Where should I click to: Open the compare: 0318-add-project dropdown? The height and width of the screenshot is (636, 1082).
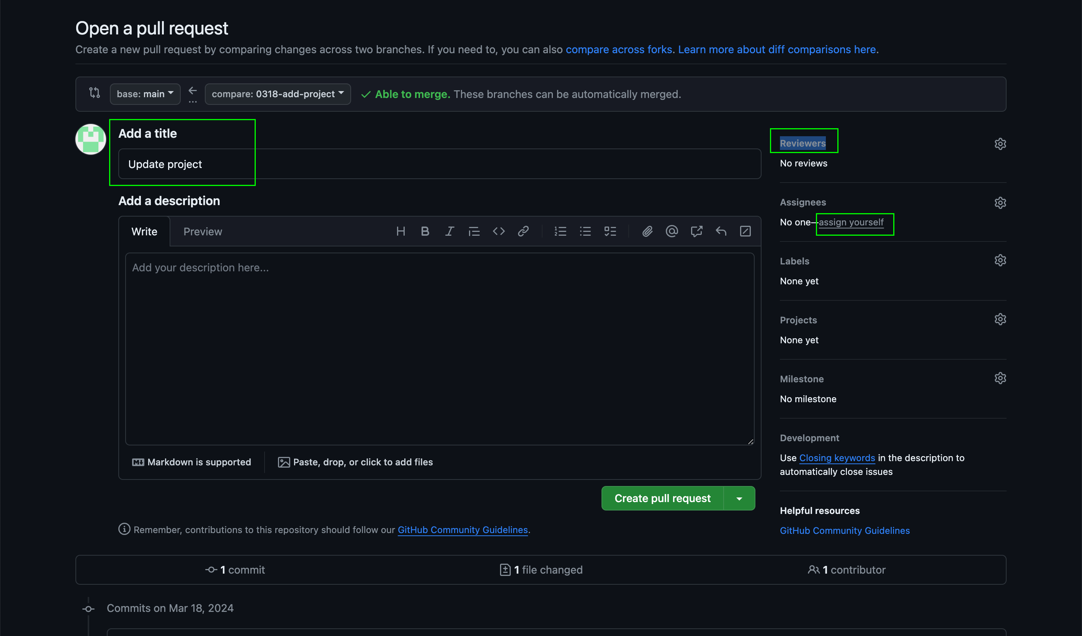pyautogui.click(x=277, y=94)
